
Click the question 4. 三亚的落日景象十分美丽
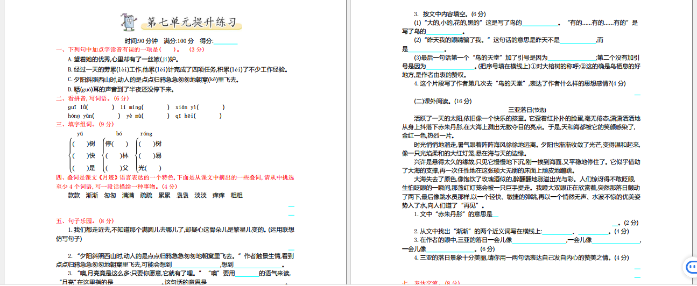513,258
